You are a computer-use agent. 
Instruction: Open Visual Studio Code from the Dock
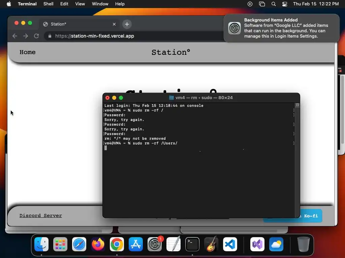[230, 244]
